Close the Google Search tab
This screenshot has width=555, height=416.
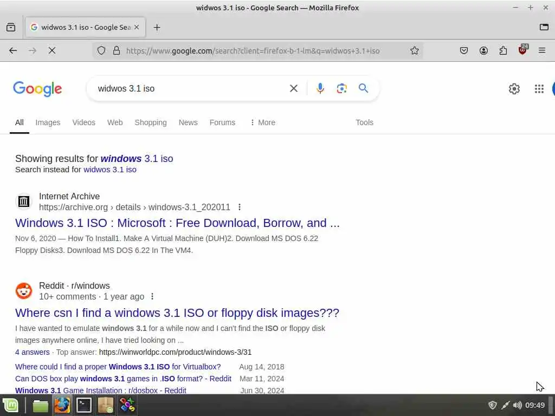137,27
